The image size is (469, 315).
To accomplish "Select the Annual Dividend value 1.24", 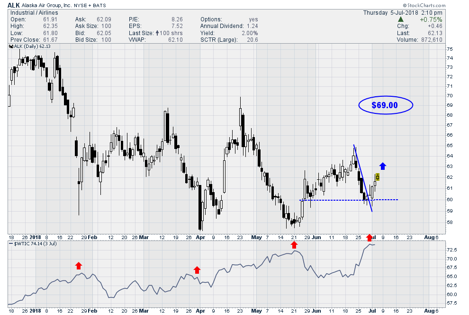I will pyautogui.click(x=253, y=26).
